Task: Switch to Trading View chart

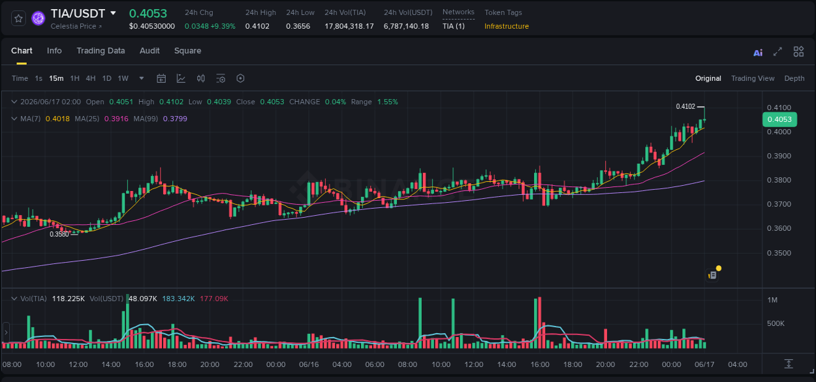Action: (x=753, y=78)
